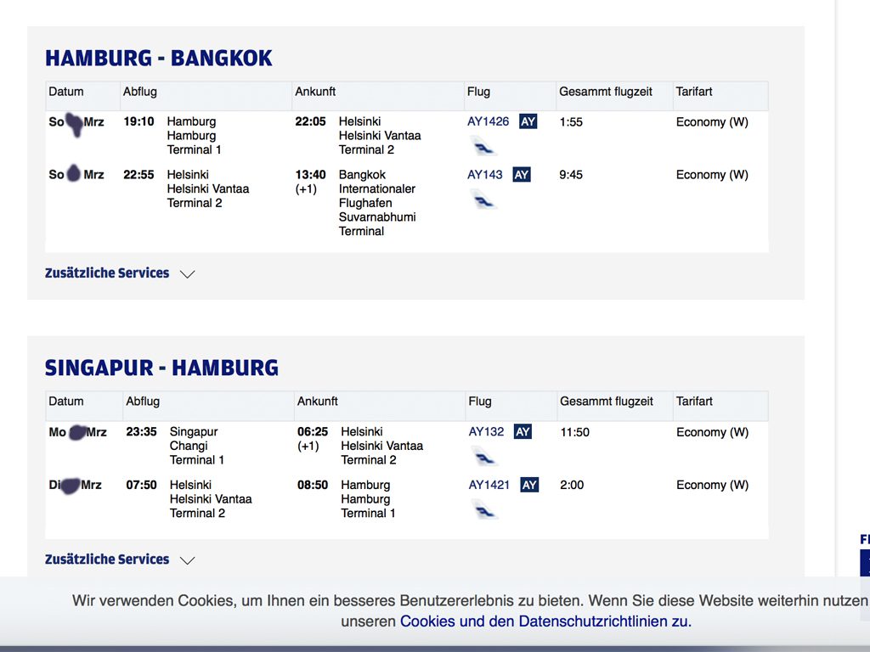
Task: Click the AY airline badge beside AY1426
Action: (x=528, y=121)
